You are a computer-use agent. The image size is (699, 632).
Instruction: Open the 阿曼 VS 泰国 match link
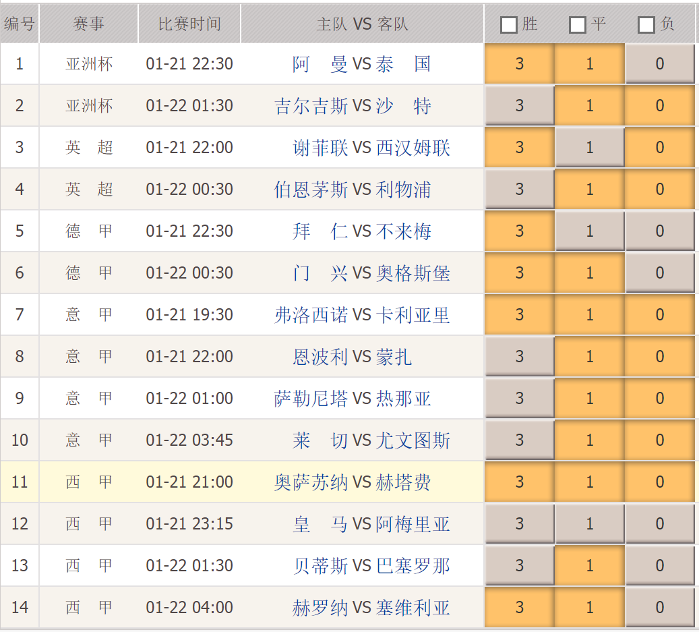pyautogui.click(x=361, y=64)
